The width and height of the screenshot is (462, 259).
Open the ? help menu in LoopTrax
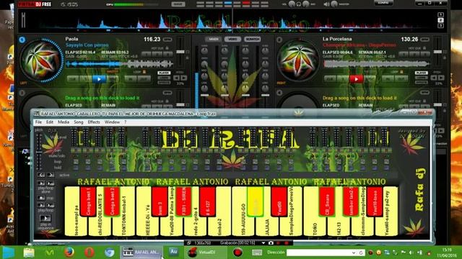(125, 122)
